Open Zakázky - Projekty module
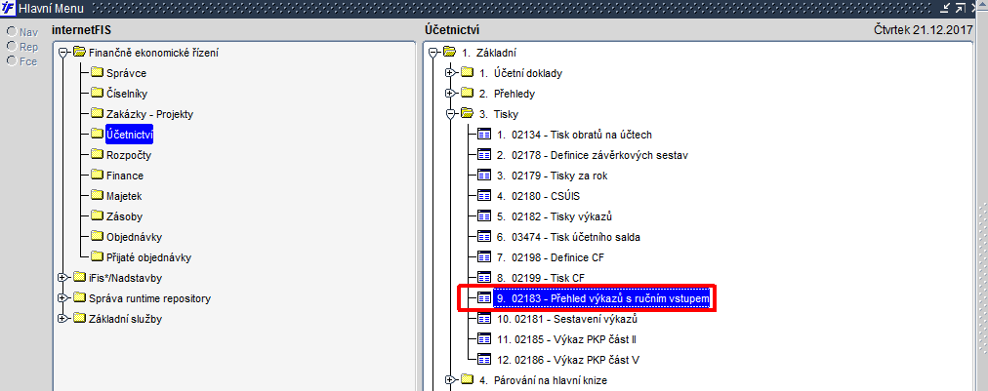Screen dimensions: 988x391 (x=150, y=114)
